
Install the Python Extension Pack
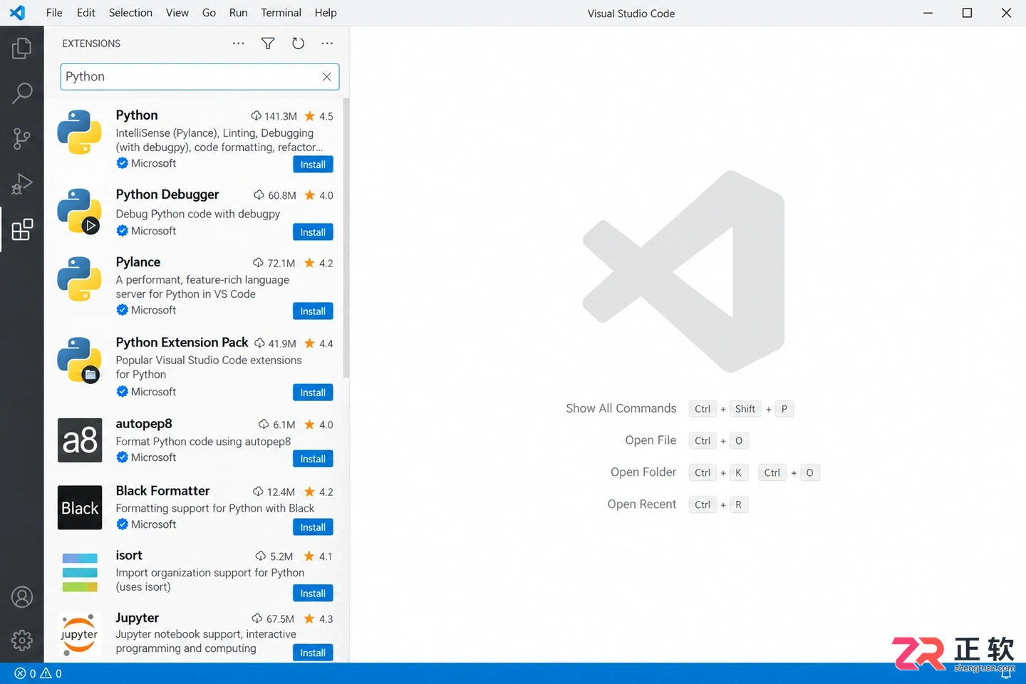pos(313,393)
